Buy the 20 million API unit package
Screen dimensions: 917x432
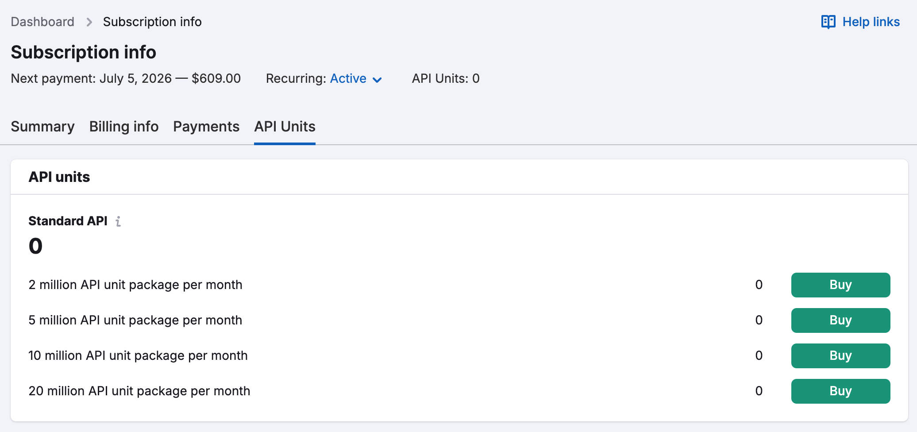click(x=840, y=391)
